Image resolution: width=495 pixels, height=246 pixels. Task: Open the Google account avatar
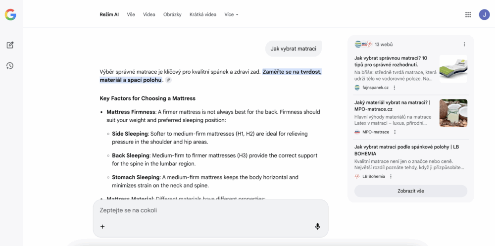tap(484, 15)
